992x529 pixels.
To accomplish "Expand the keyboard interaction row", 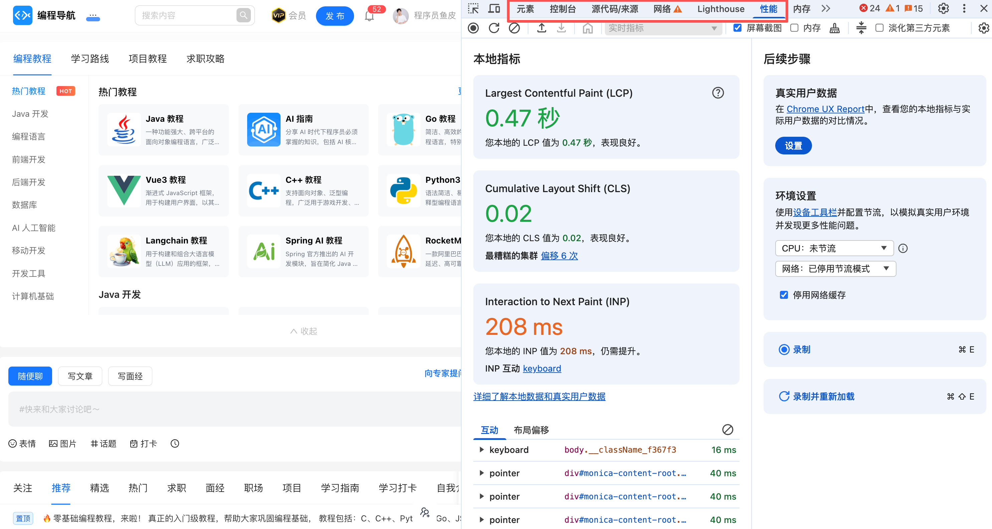I will 481,449.
